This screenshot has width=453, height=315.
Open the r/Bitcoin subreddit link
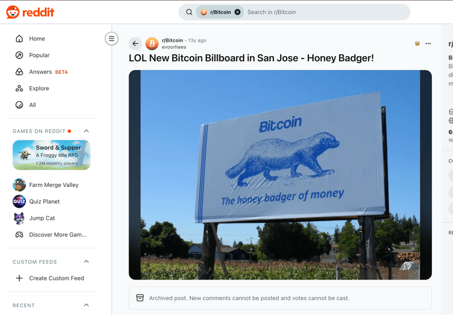click(172, 40)
